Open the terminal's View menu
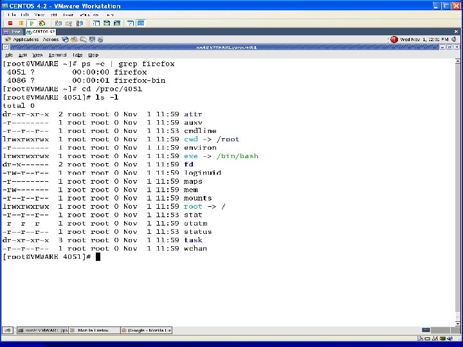 37,55
